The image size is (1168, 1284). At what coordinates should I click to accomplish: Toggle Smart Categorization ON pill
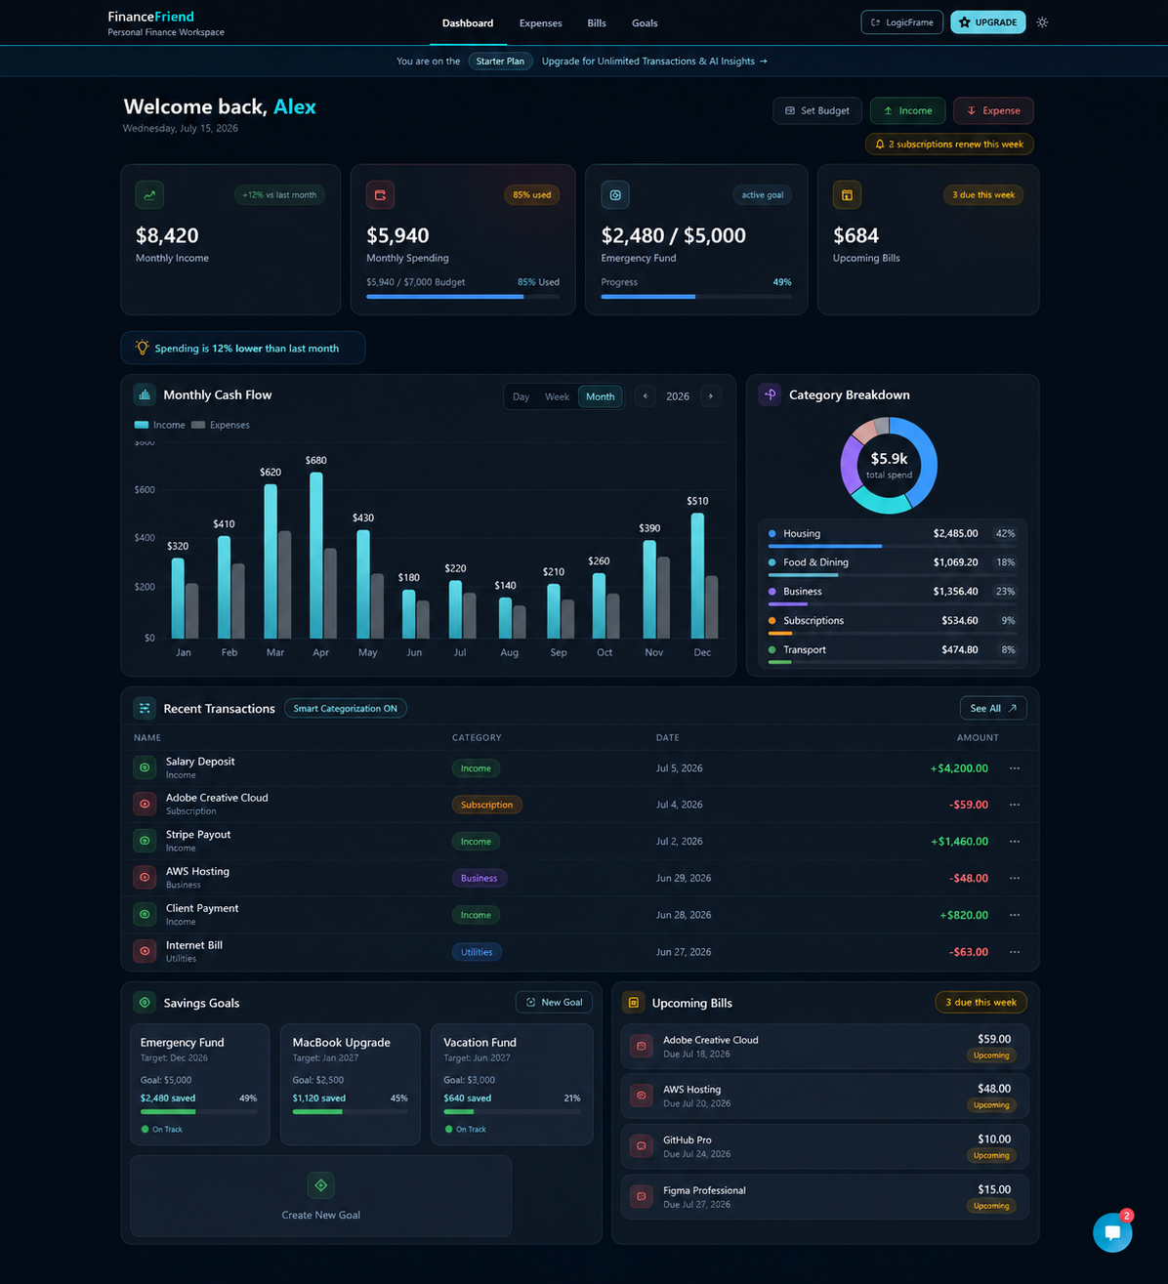tap(346, 709)
